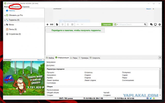Click the Create New Torrent file icon
The image size is (165, 103).
57,24
